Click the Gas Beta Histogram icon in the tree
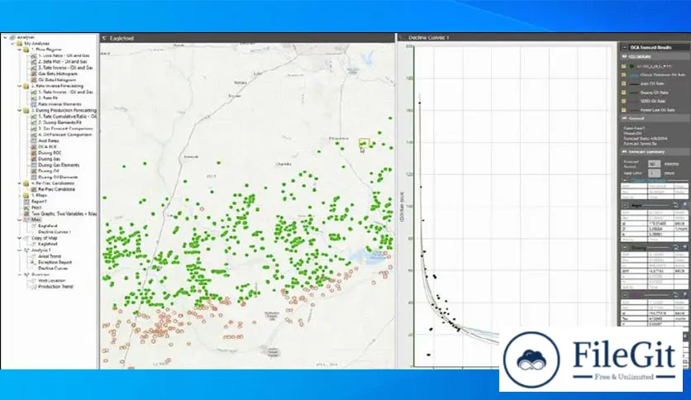This screenshot has width=691, height=400. 34,74
